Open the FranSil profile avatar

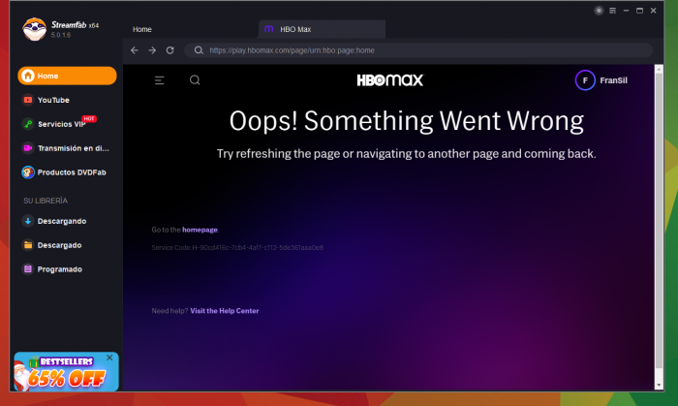585,80
